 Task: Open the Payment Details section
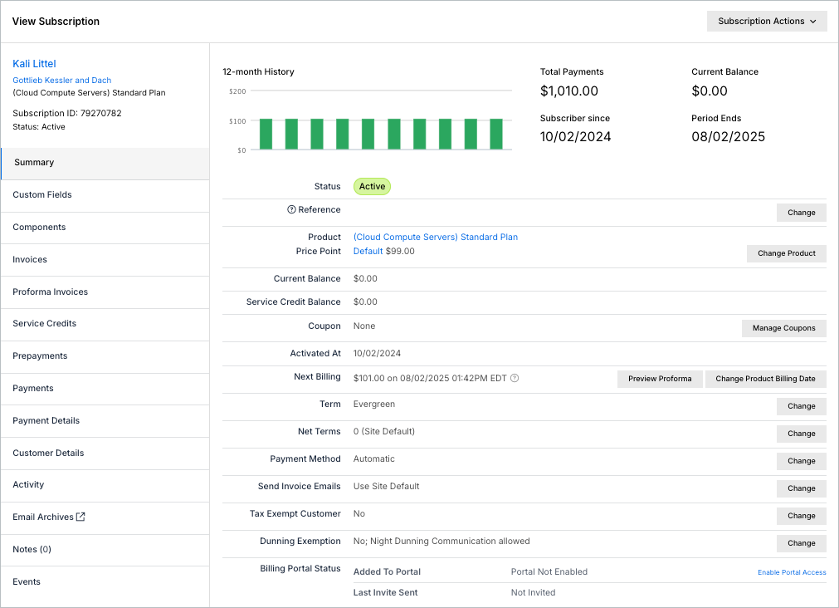point(105,421)
